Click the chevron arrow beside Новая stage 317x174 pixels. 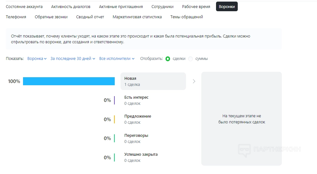[x=194, y=81]
